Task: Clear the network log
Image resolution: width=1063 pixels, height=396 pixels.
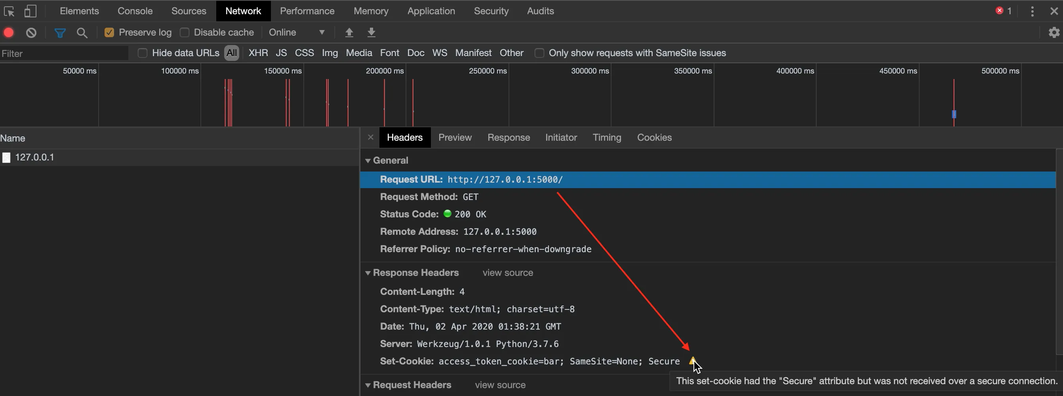Action: pos(31,32)
